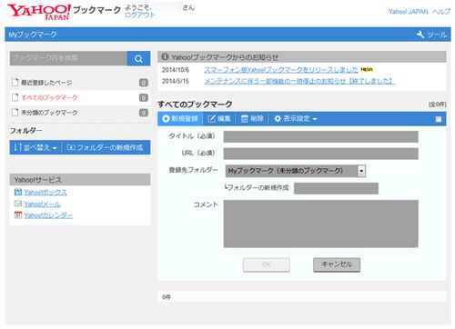Click the ログアウト link

140,15
